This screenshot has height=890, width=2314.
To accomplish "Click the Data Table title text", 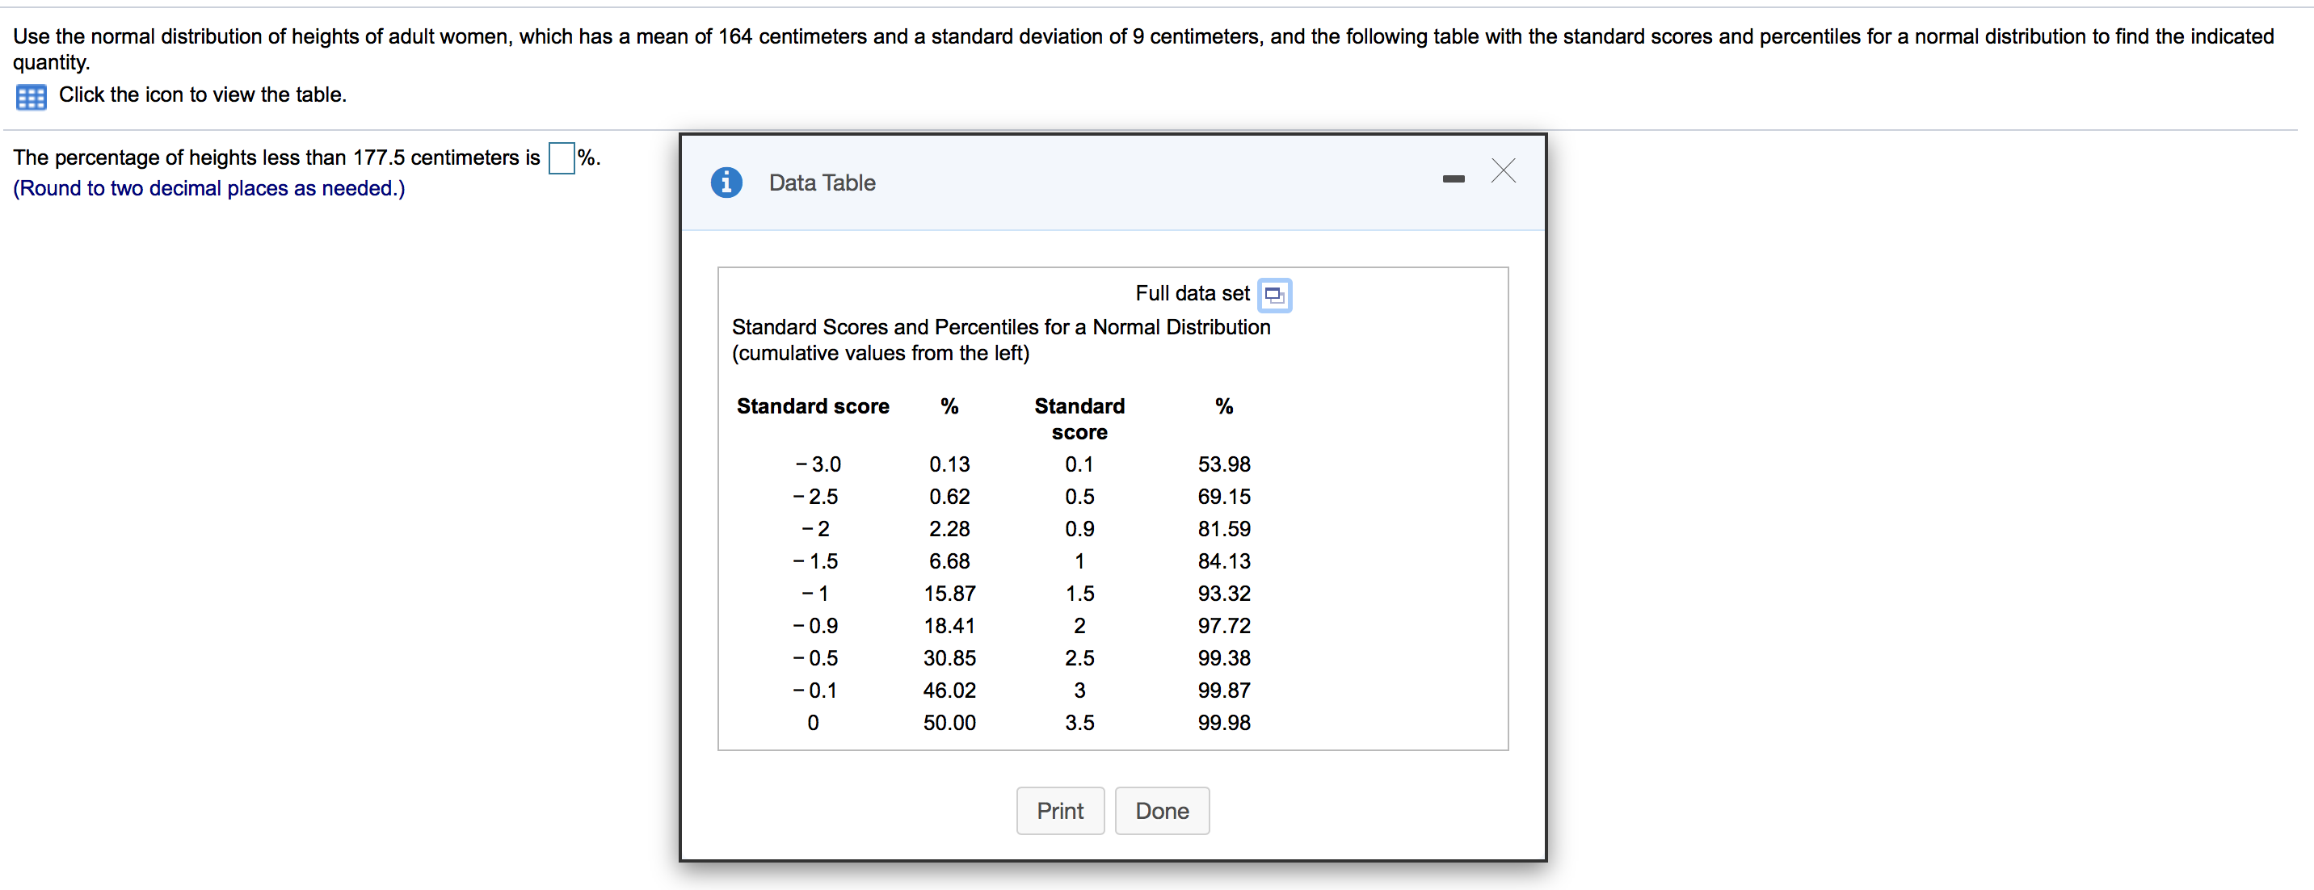I will click(x=821, y=183).
